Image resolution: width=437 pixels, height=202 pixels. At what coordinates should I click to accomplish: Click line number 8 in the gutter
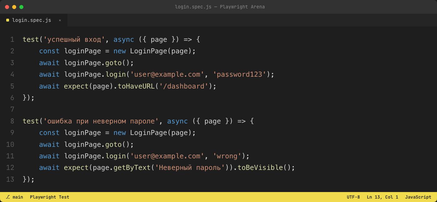coord(12,121)
